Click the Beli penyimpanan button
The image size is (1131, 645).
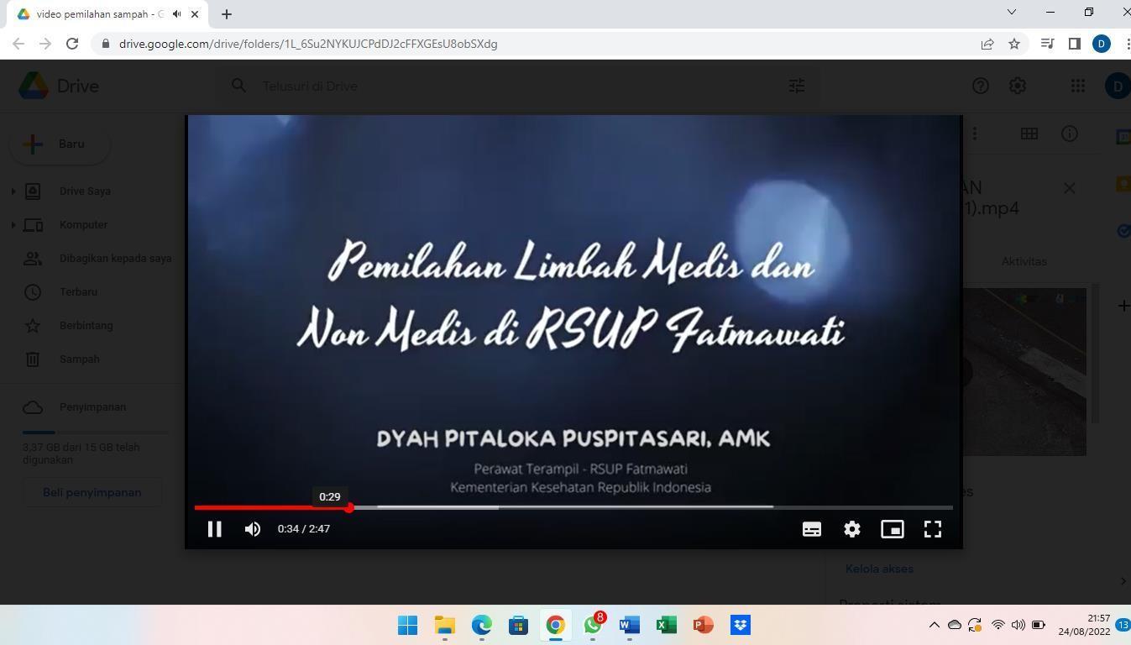(x=92, y=492)
